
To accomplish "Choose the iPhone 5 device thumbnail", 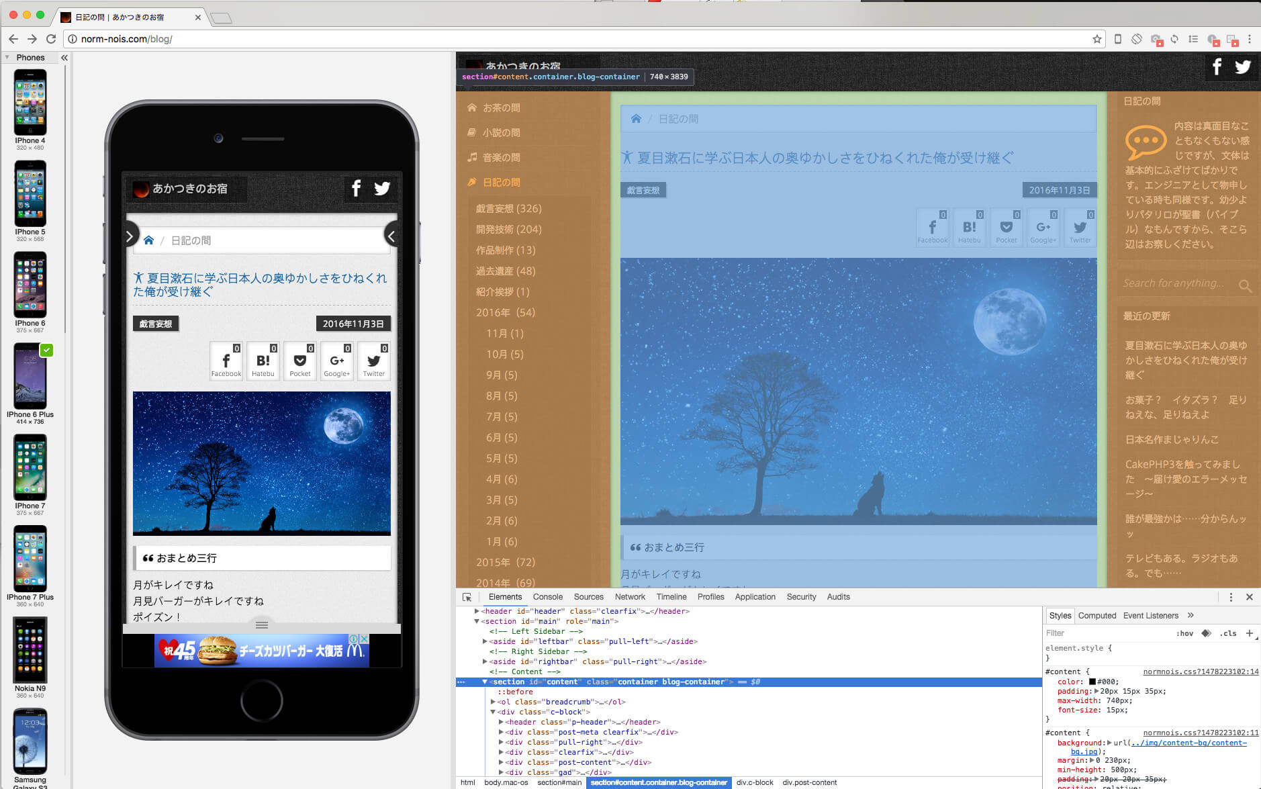I will coord(30,194).
